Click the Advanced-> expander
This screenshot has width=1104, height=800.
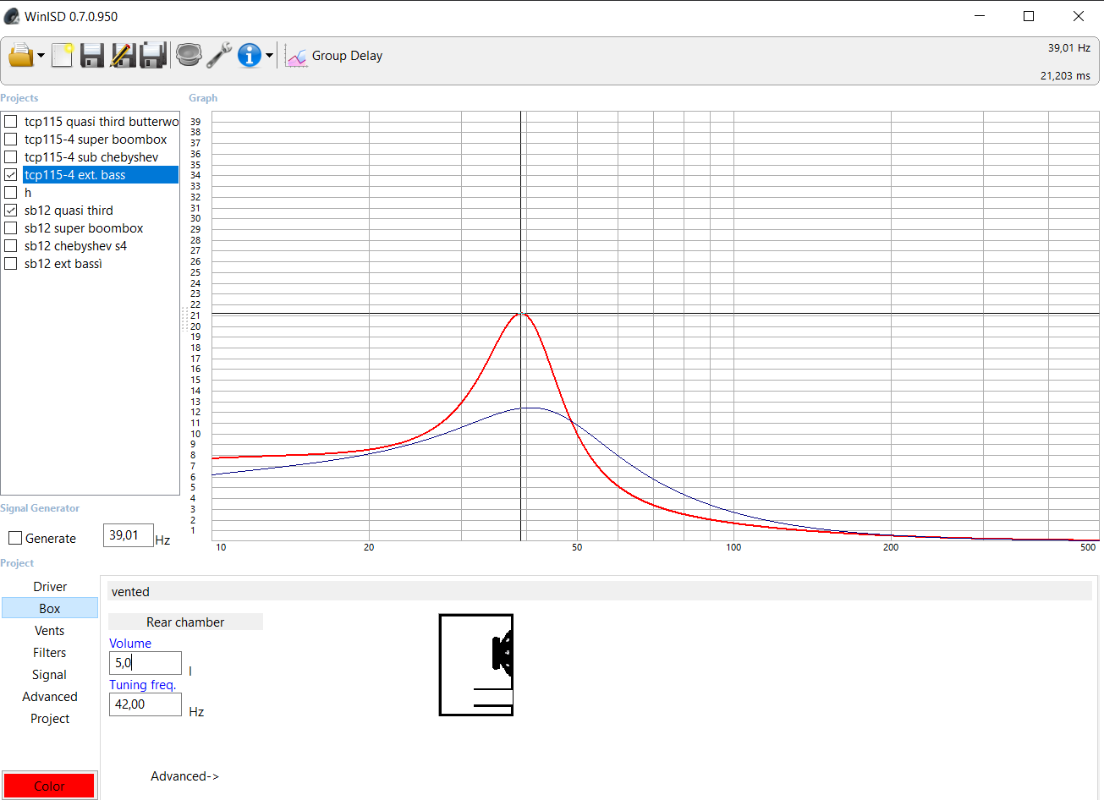click(184, 776)
